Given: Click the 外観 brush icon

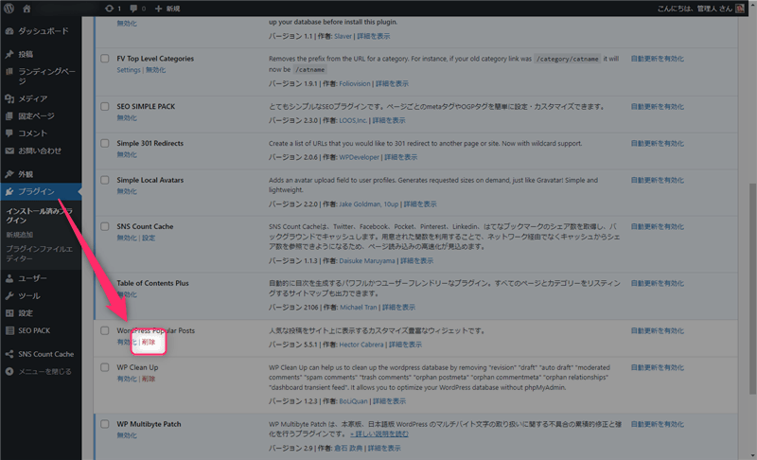Looking at the screenshot, I should (9, 174).
